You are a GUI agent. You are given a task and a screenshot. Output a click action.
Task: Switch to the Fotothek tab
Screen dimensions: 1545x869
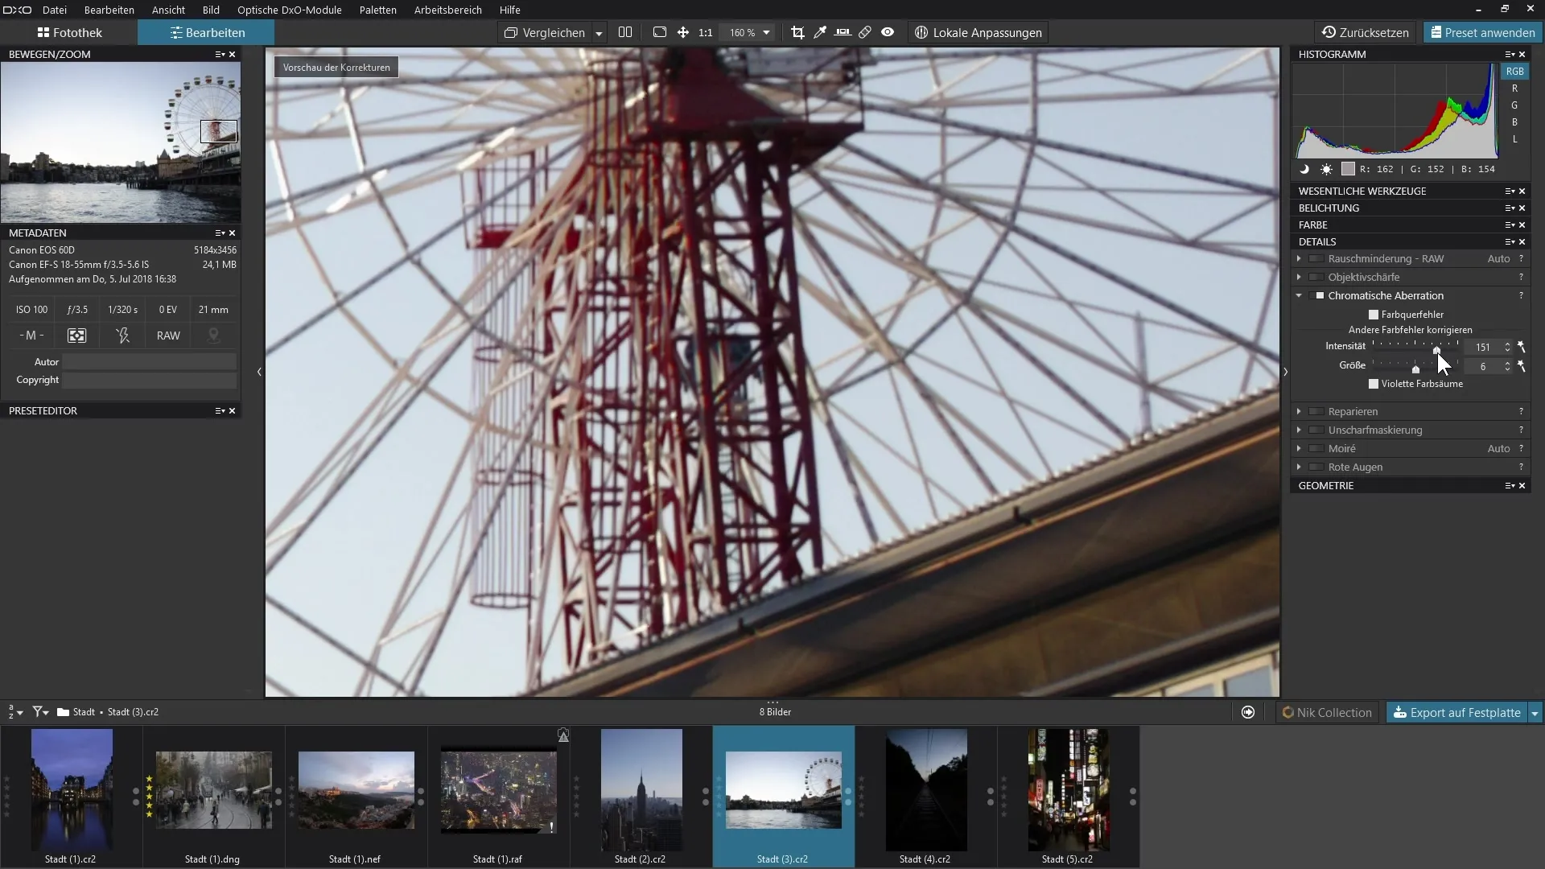(69, 32)
